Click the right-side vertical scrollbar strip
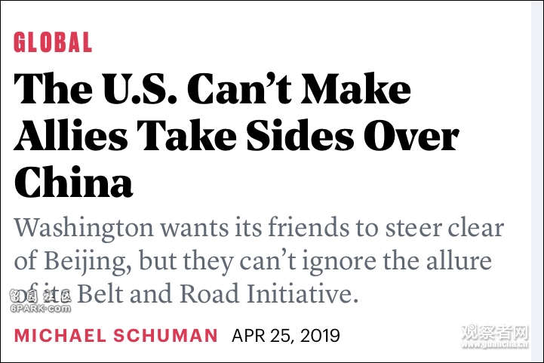 [x=537, y=181]
